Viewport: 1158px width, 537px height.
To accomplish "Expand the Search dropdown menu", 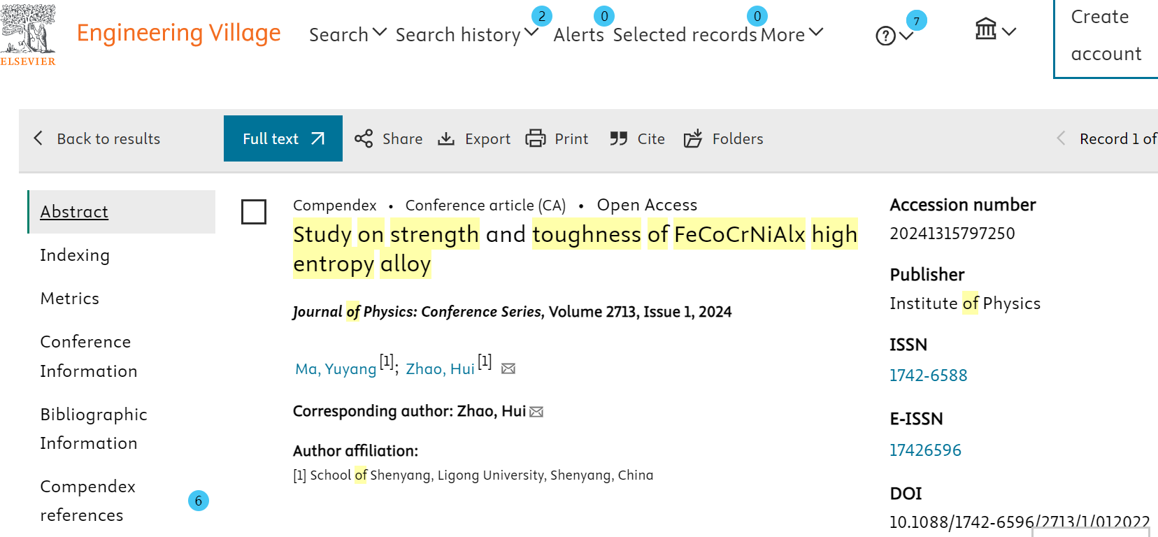I will [x=348, y=34].
